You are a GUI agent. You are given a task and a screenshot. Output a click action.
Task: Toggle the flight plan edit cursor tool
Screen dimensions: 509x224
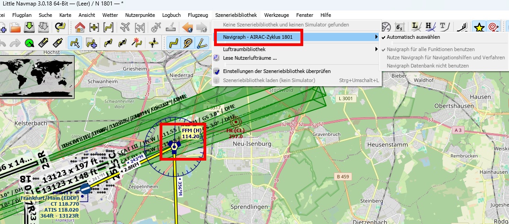pyautogui.click(x=75, y=43)
